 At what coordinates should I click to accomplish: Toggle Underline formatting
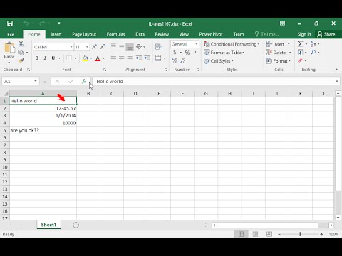point(53,58)
